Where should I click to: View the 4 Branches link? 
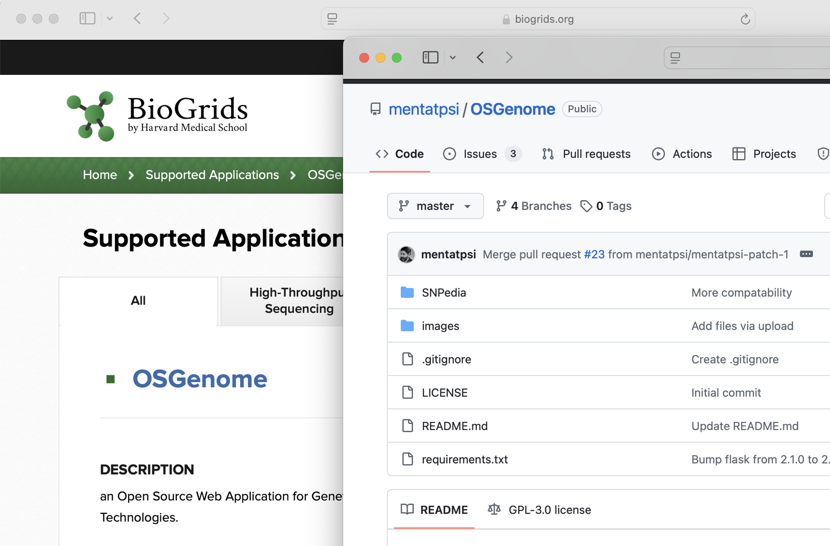[x=534, y=206]
